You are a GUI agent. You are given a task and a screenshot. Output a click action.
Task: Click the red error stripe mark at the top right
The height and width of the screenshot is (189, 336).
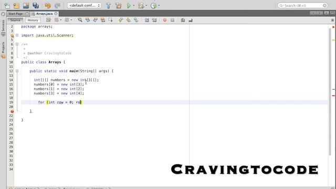pyautogui.click(x=333, y=27)
